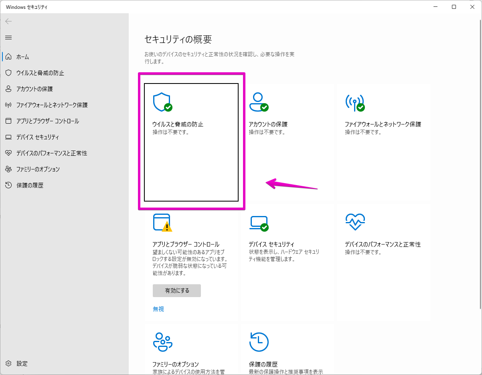
Task: Click the device performance heart tile icon
Action: 355,222
